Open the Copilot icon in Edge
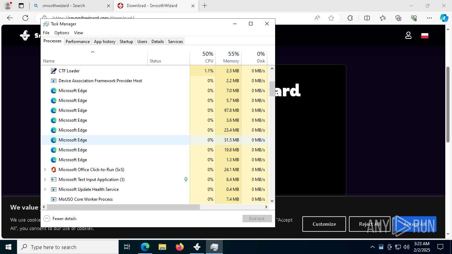The height and width of the screenshot is (254, 452). point(444,18)
